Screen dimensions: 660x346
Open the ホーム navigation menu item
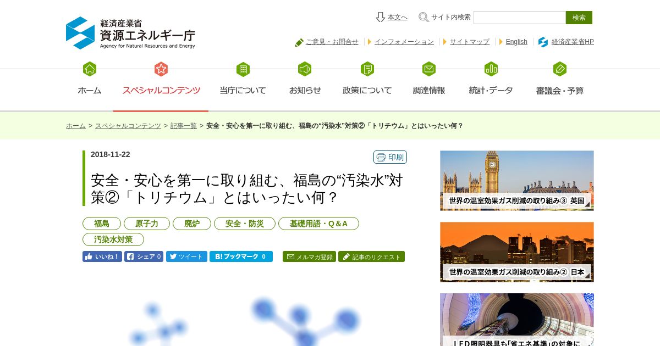pyautogui.click(x=90, y=91)
